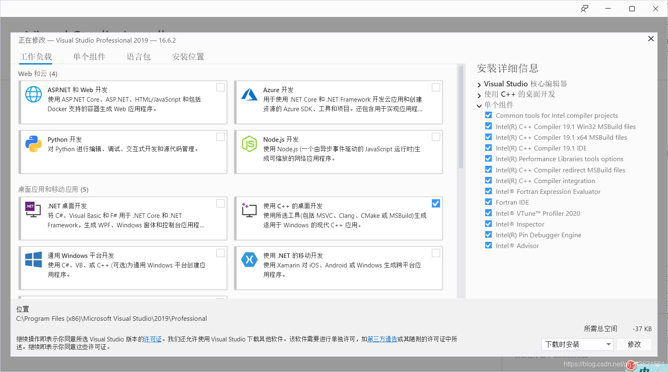Collapse the individual components (单个组件) section
The image size is (668, 372).
[479, 106]
